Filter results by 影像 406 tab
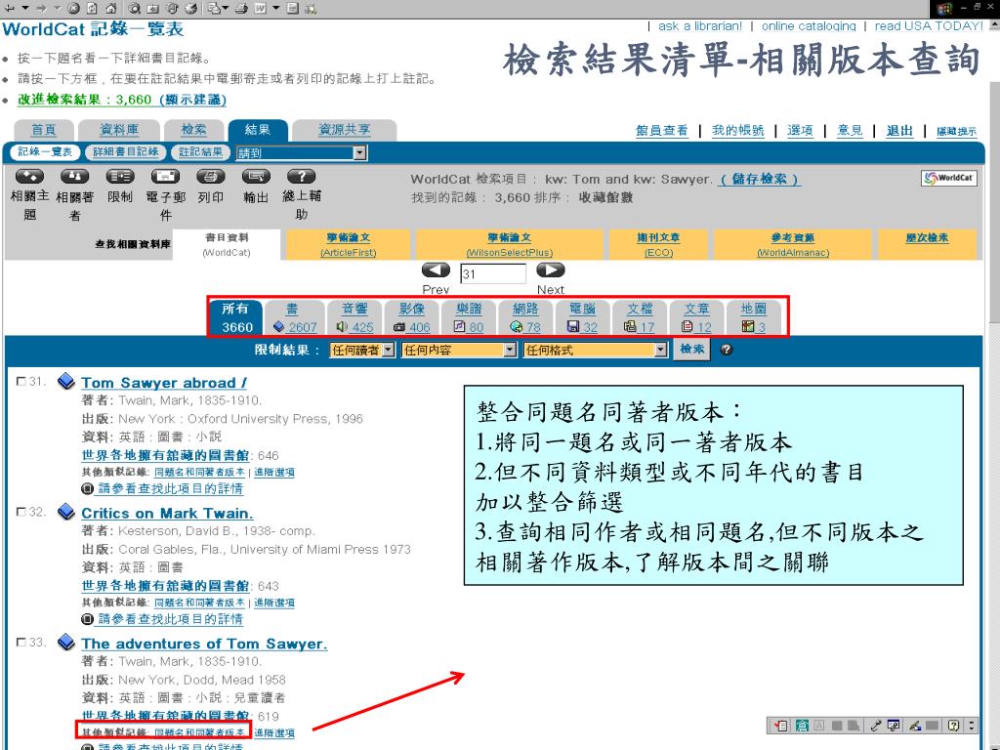Image resolution: width=1000 pixels, height=750 pixels. (411, 317)
